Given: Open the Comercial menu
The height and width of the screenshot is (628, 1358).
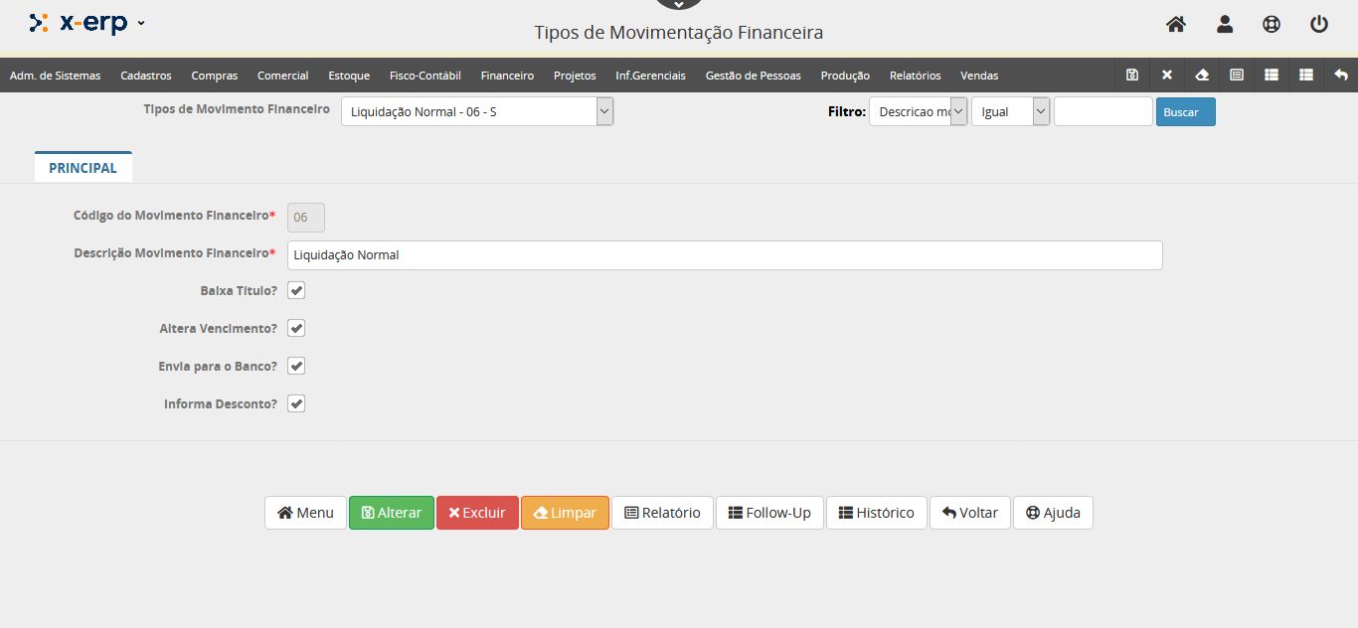Looking at the screenshot, I should (x=283, y=76).
